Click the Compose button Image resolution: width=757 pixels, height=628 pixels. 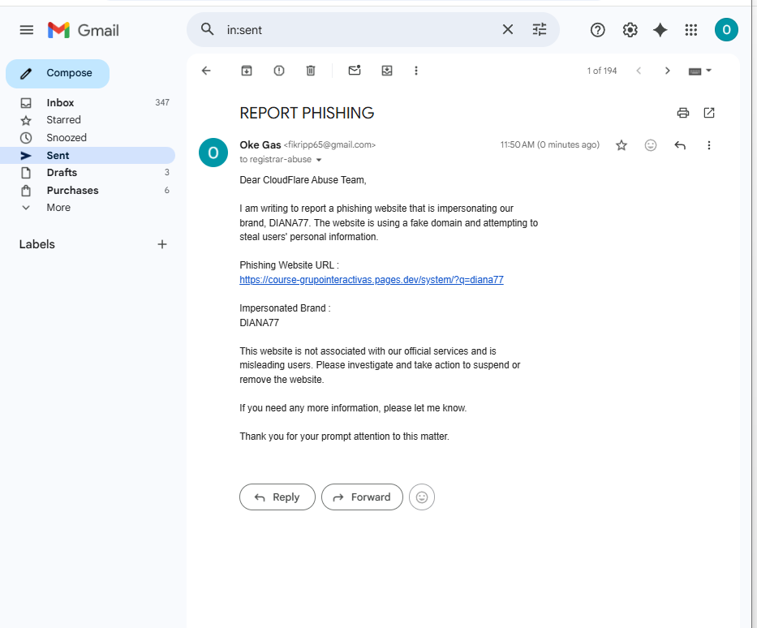point(58,73)
